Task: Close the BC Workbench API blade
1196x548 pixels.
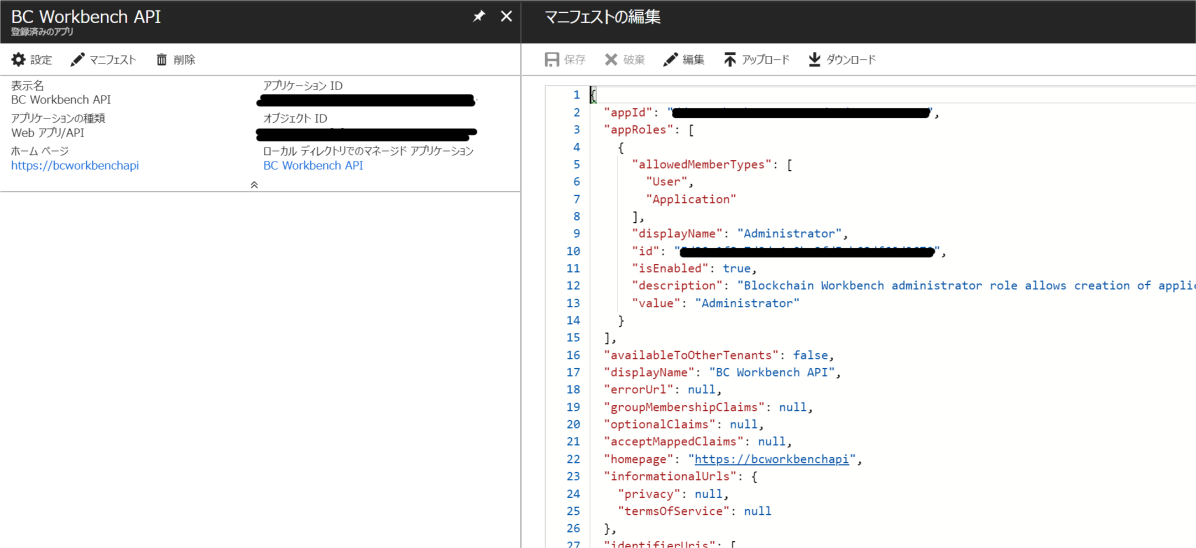Action: coord(506,17)
